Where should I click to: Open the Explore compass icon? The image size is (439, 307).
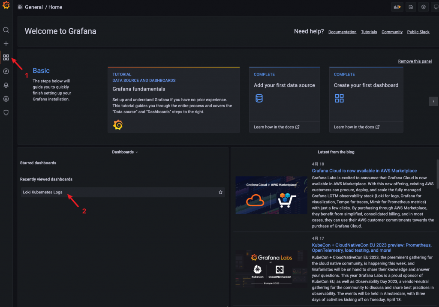click(6, 71)
